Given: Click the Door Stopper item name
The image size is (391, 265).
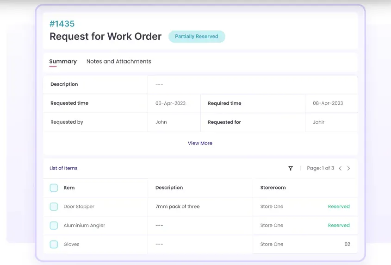Looking at the screenshot, I should click(x=79, y=207).
